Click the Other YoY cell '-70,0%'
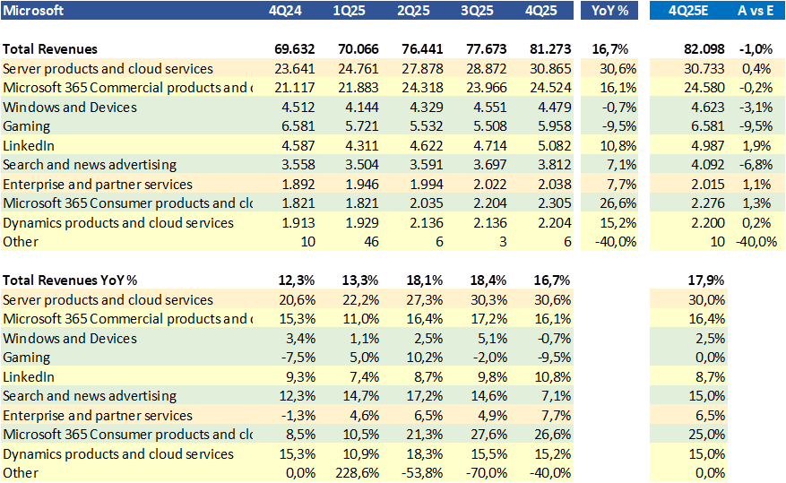The image size is (786, 483). 487,473
